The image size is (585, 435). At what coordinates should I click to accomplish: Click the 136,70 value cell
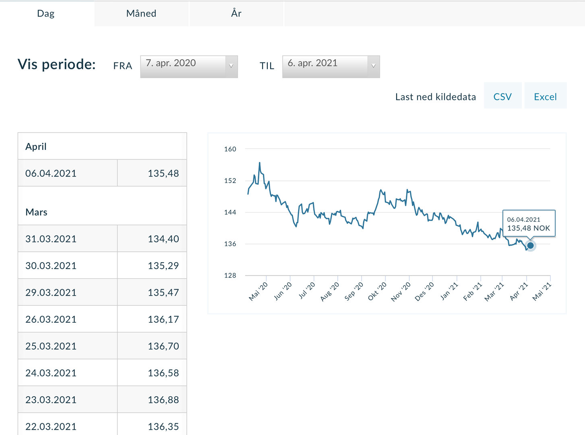[x=163, y=346]
